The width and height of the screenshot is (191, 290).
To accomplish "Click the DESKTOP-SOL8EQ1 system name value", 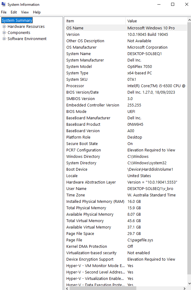I will 145,54.
